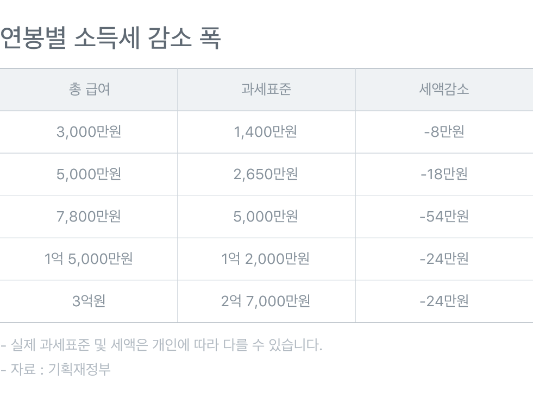
Task: Select the 총 급여 column header
Action: click(x=89, y=90)
